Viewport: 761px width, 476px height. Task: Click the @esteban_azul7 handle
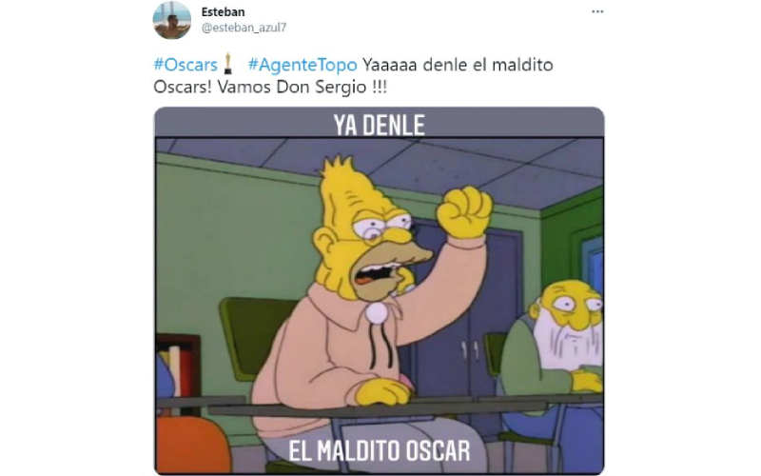[244, 28]
